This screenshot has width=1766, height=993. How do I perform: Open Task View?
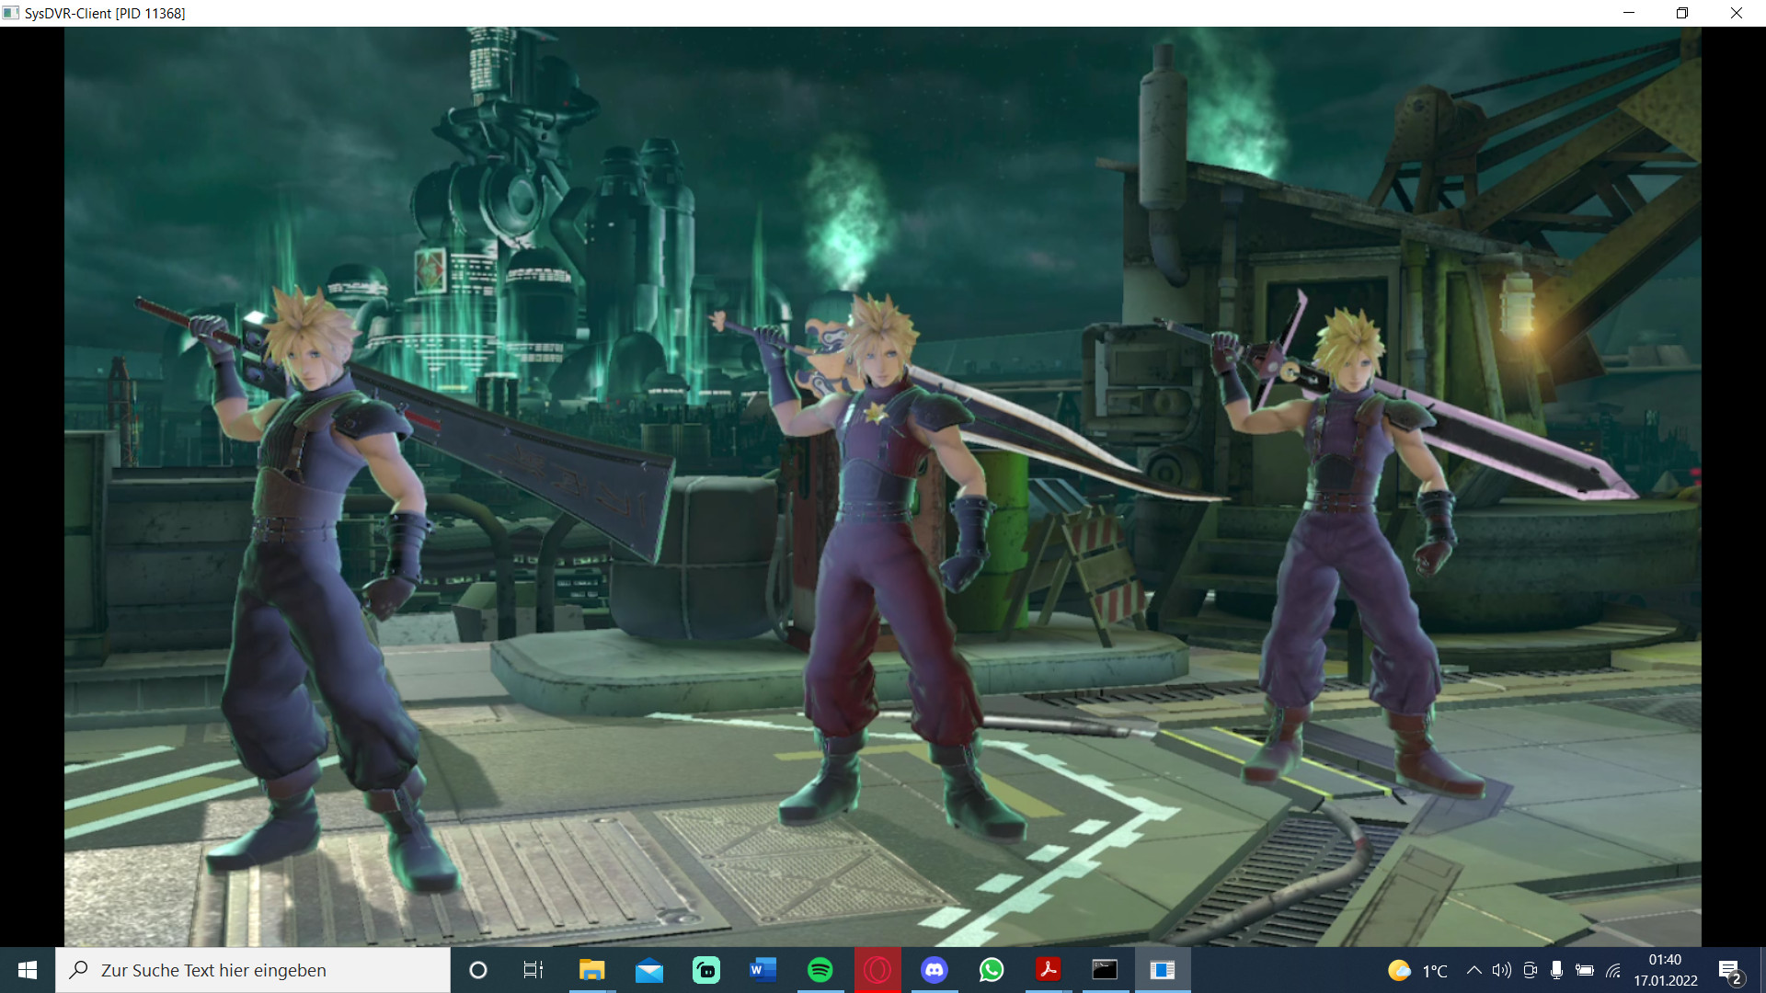pos(533,970)
